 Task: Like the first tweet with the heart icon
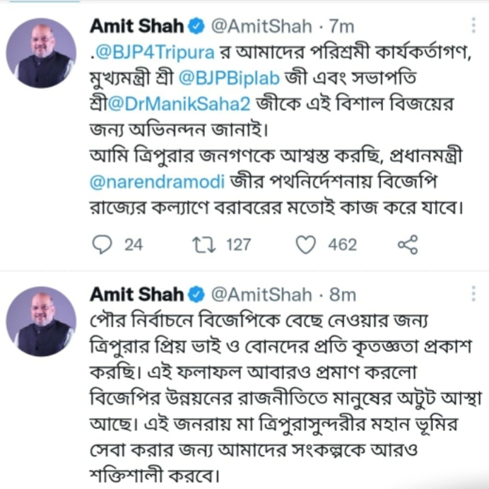coord(305,245)
